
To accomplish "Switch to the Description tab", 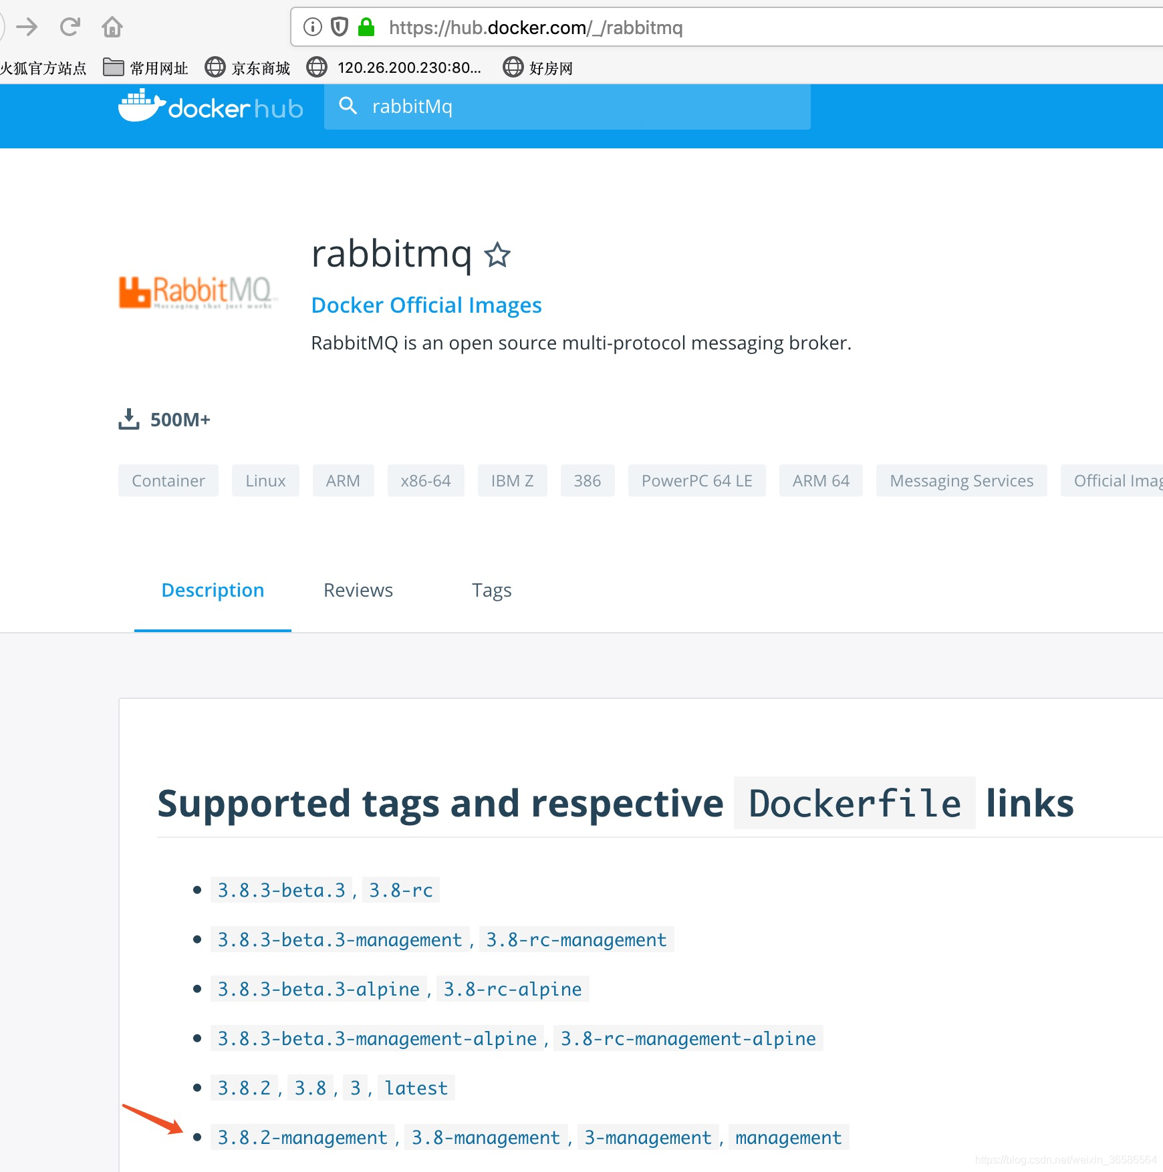I will (213, 590).
